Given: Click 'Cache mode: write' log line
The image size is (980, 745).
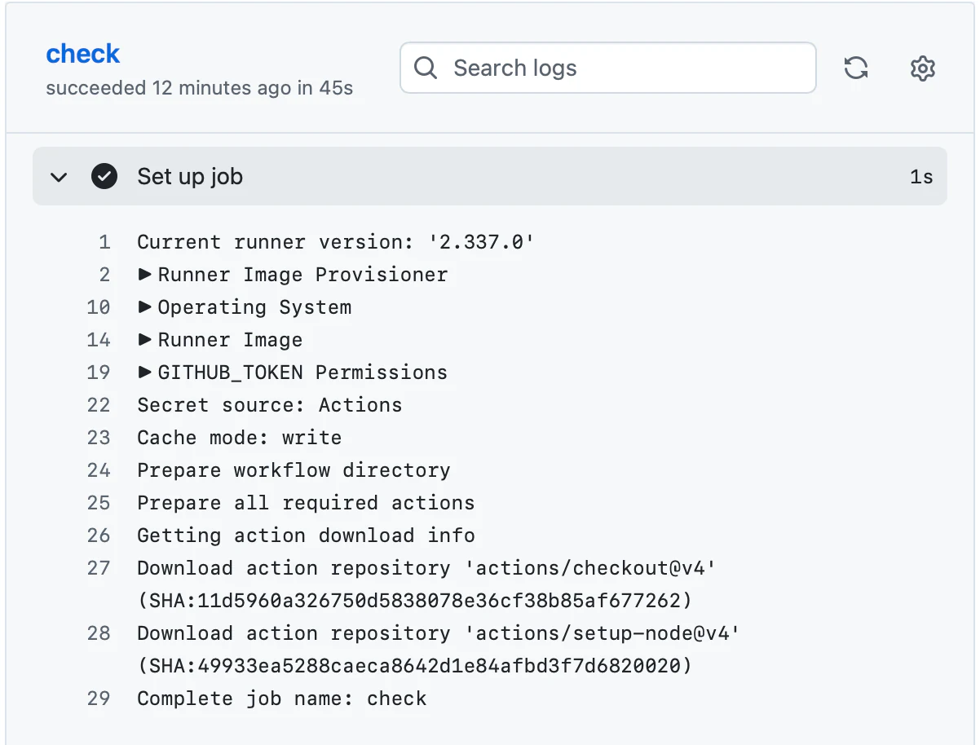Looking at the screenshot, I should 239,438.
